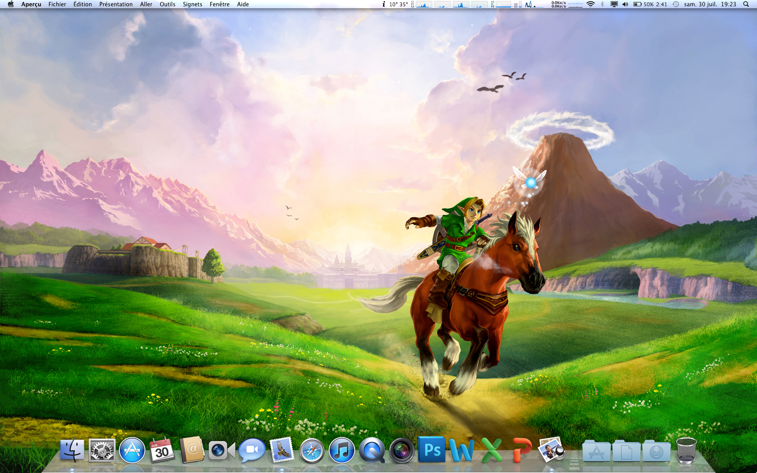Open the MEM memory usage meter
Viewport: 757px width, 473px height.
pos(501,4)
